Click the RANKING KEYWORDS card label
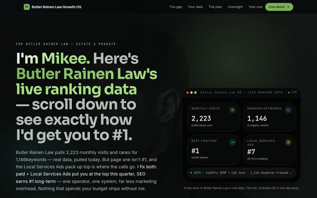 coord(264,108)
